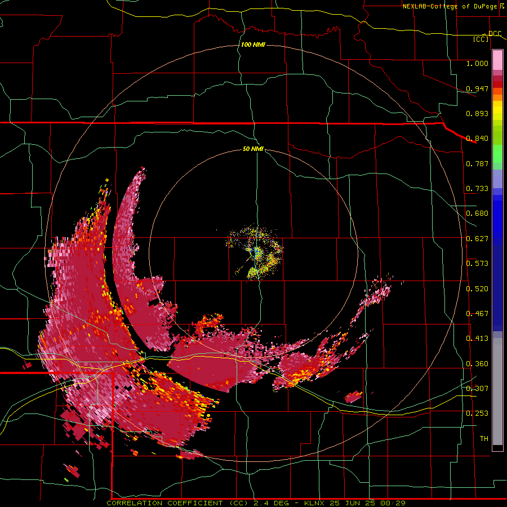
Task: Click the 0.253 legend value
Action: tap(477, 413)
